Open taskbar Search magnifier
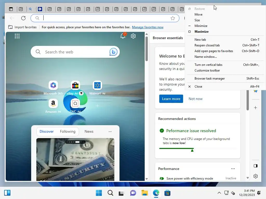The width and height of the screenshot is (266, 199). (110, 193)
